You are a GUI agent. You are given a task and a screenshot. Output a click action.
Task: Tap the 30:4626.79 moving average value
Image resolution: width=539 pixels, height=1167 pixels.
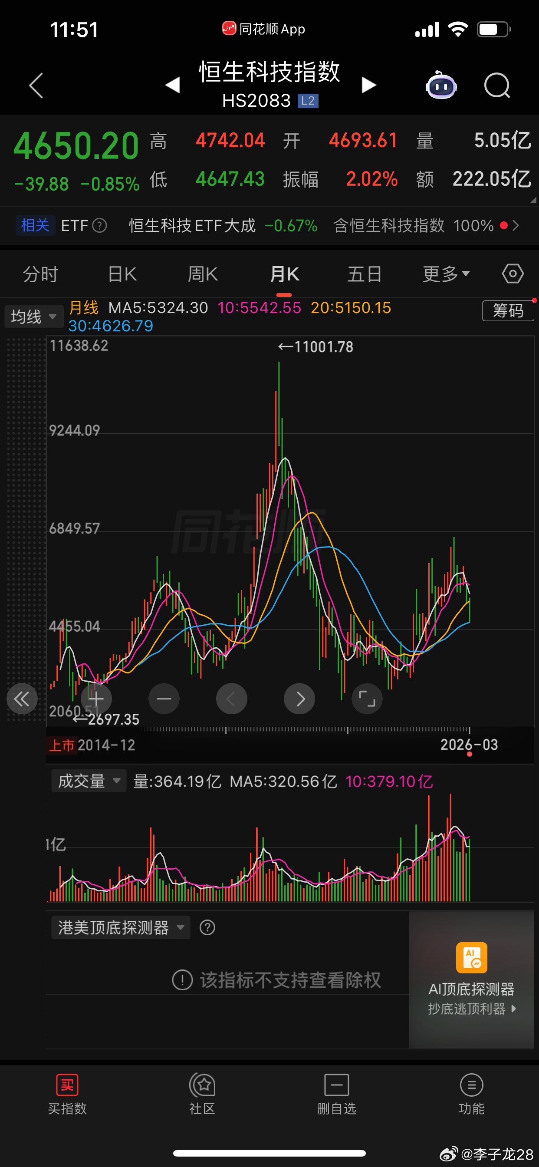pyautogui.click(x=111, y=326)
